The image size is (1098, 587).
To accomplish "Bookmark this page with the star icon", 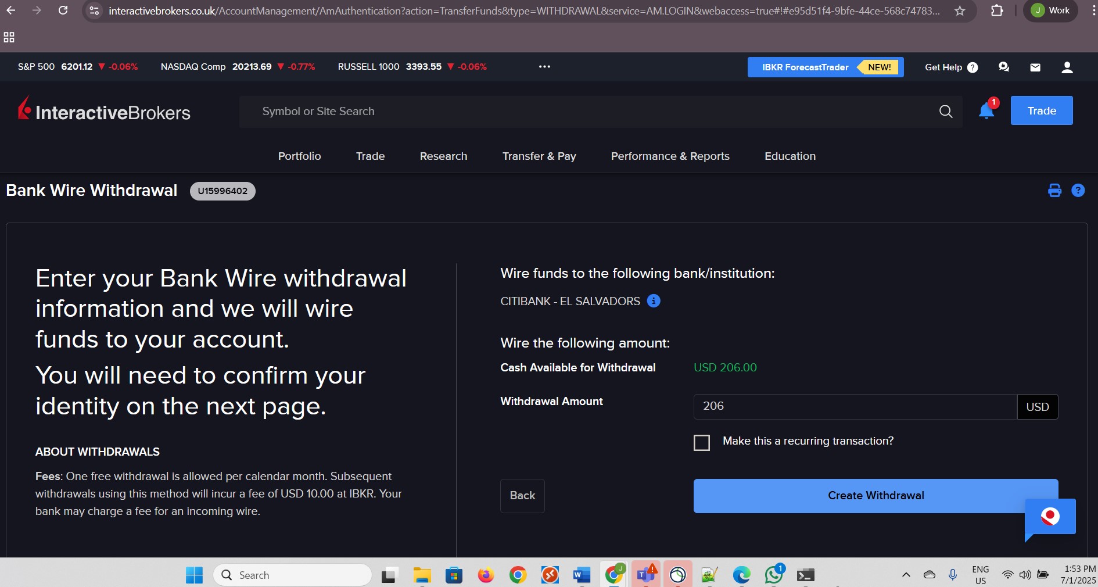I will point(960,10).
